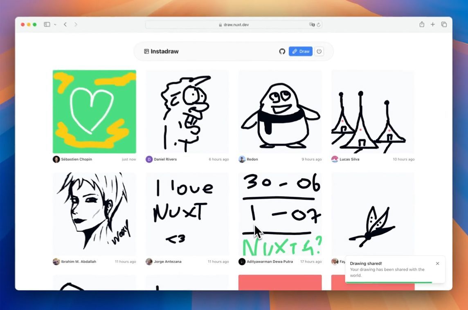468x310 pixels.
Task: Click the name Ibrahim M. Abdallah
Action: (79, 262)
